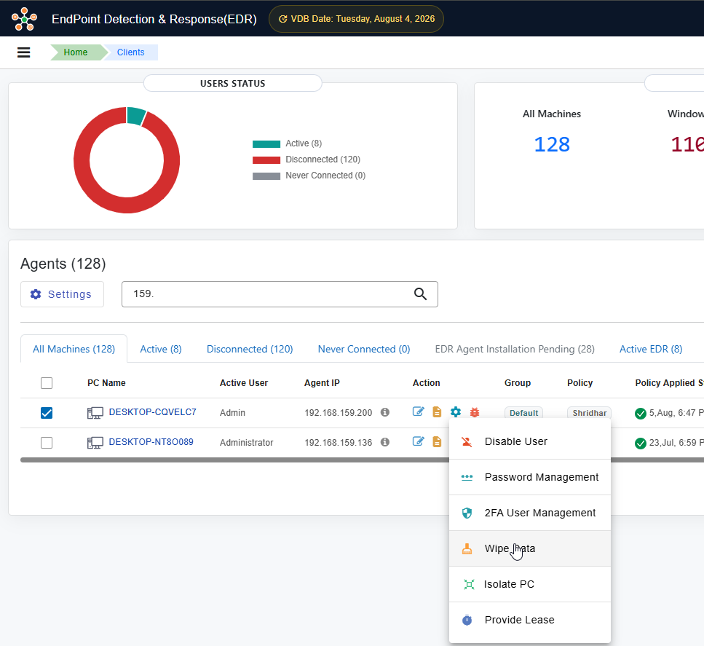The width and height of the screenshot is (704, 646).
Task: Click the search magnifier icon
Action: pyautogui.click(x=420, y=294)
